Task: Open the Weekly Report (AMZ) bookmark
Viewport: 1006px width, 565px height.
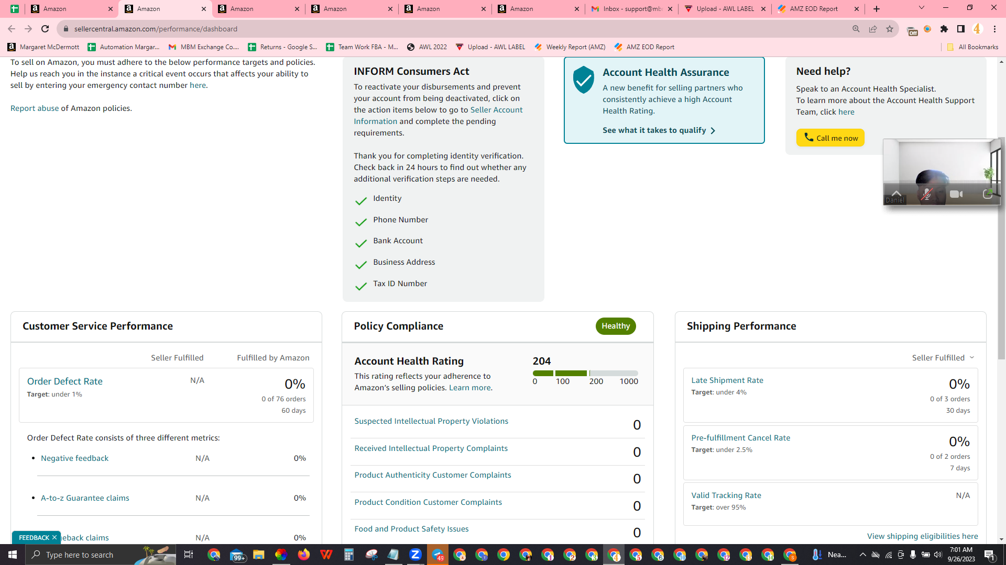Action: (x=570, y=47)
